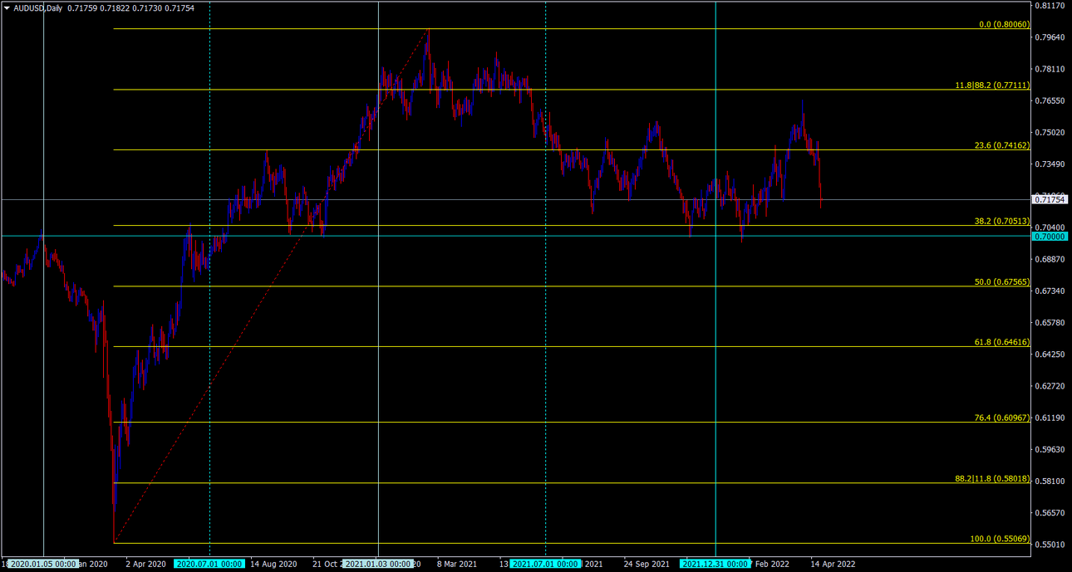
Task: Click the 0.75020 price scale value
Action: pos(1050,133)
